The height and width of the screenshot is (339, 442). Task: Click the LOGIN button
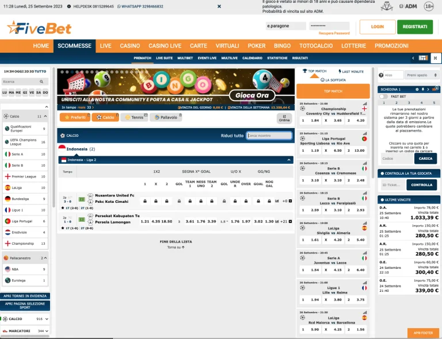pos(377,27)
